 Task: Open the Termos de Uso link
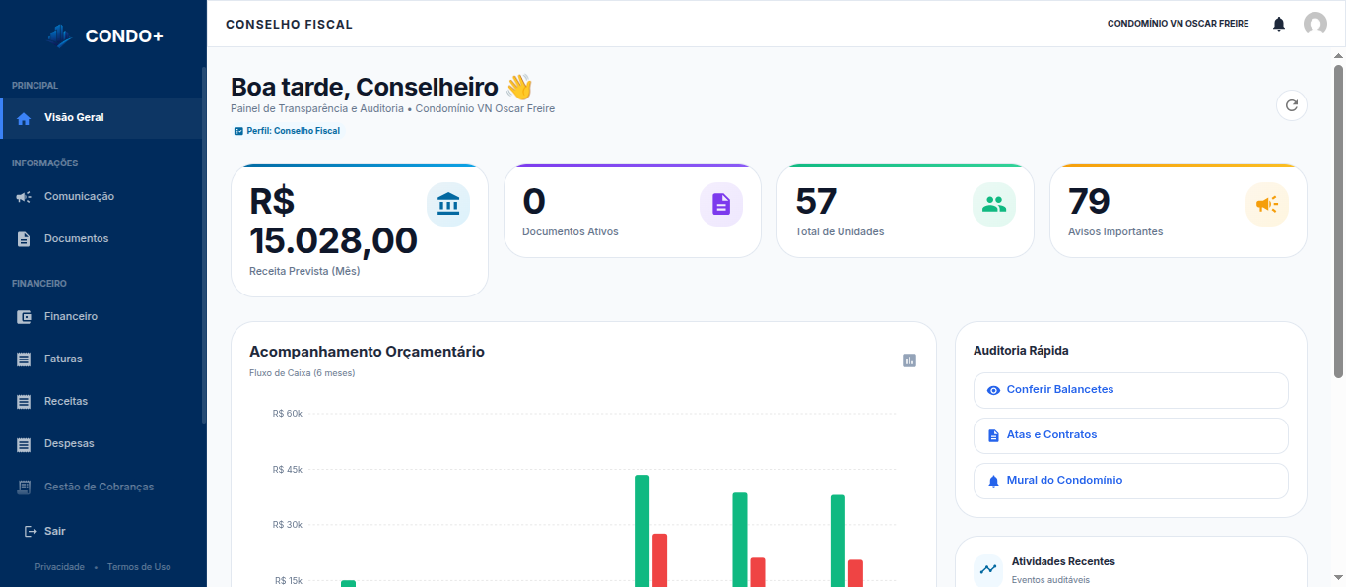[139, 567]
